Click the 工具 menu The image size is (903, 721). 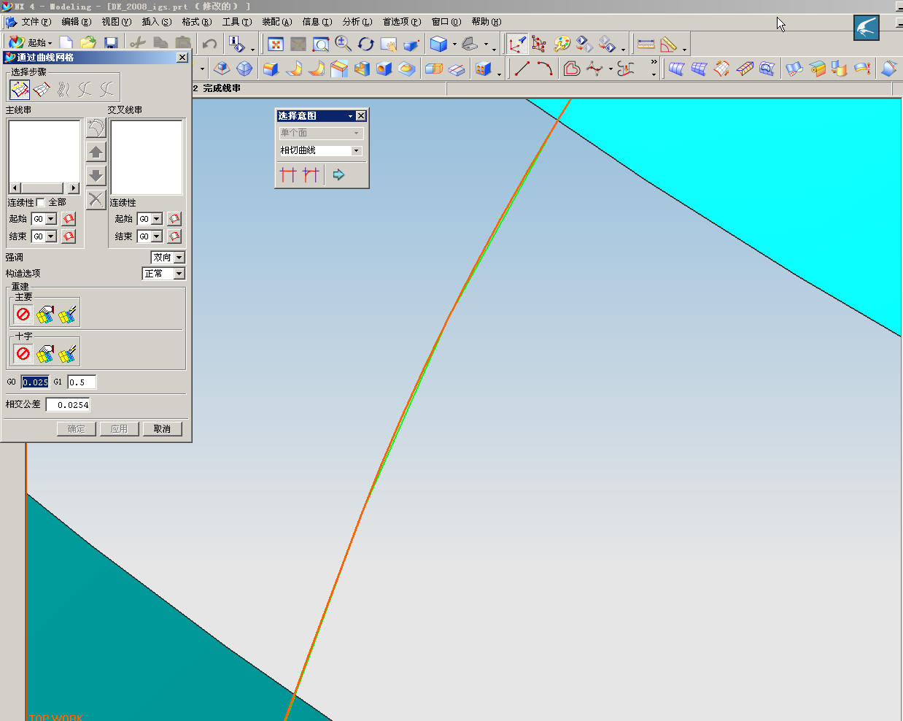pos(237,22)
